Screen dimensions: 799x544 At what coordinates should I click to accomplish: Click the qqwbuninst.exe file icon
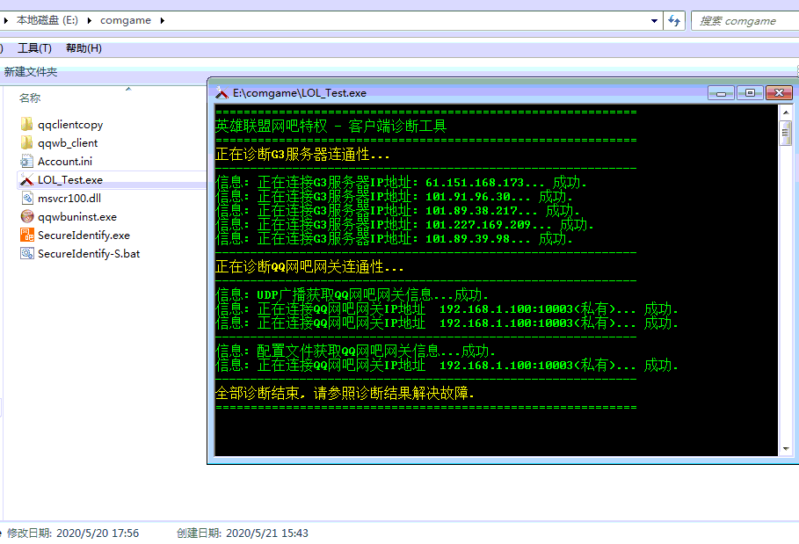(27, 216)
